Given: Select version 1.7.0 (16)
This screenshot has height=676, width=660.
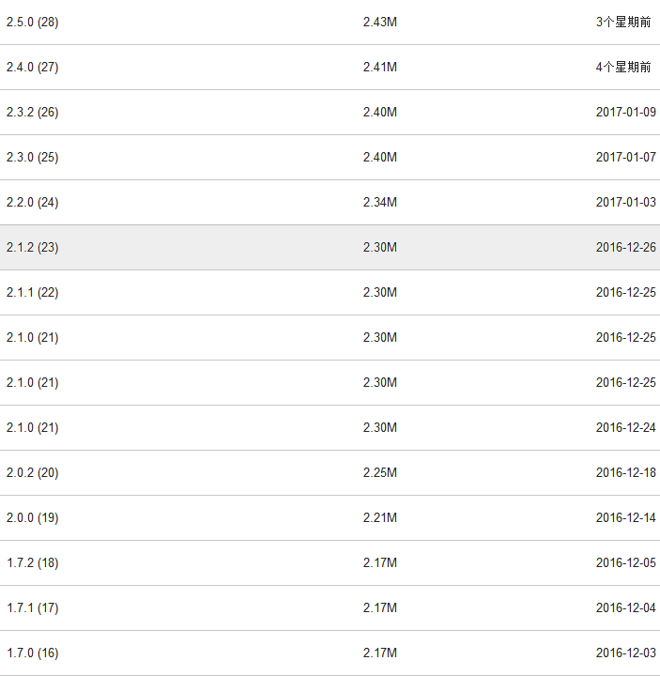Looking at the screenshot, I should [x=33, y=653].
